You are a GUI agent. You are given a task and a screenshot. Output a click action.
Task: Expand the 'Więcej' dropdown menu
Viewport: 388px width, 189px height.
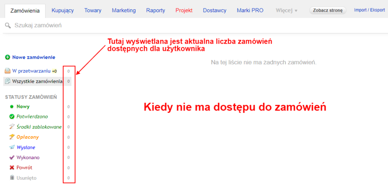pos(286,10)
